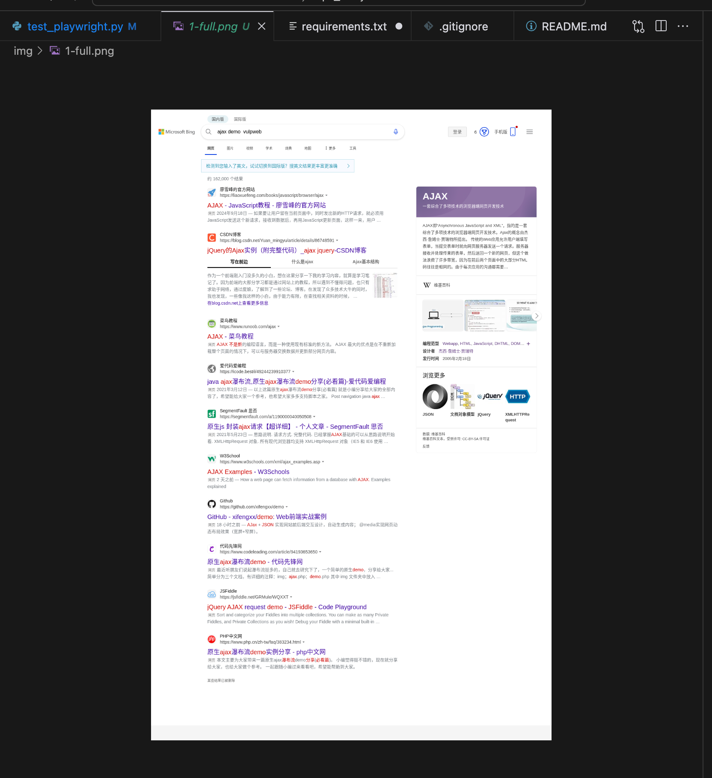Click the blue rewards medal icon
712x778 pixels.
(484, 132)
